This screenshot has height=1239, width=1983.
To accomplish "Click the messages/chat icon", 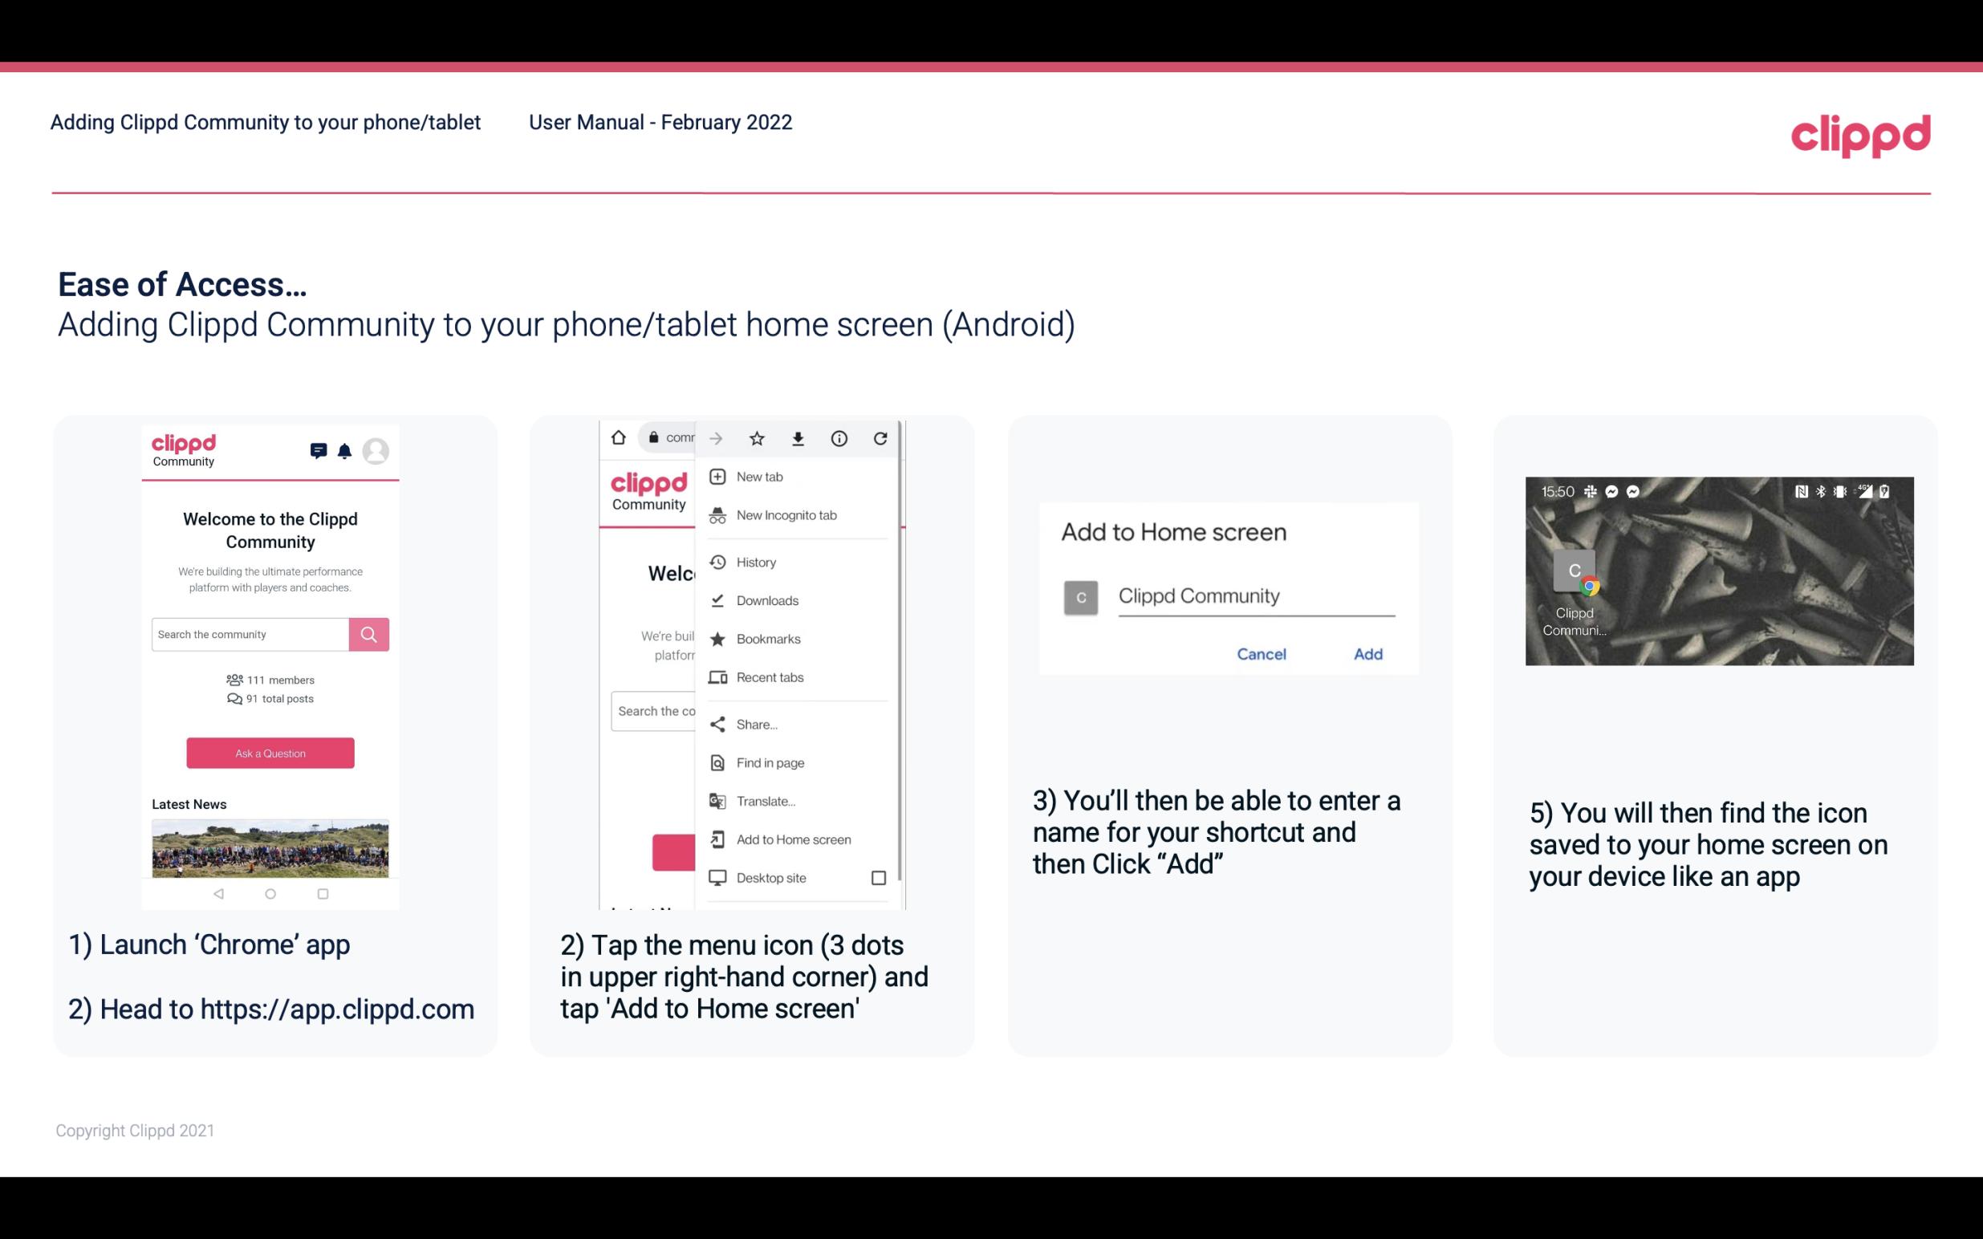I will (317, 451).
